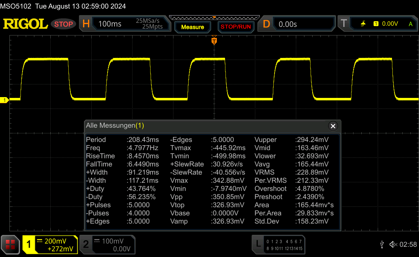
Task: Open the 0.00V trigger level setting
Action: [390, 24]
